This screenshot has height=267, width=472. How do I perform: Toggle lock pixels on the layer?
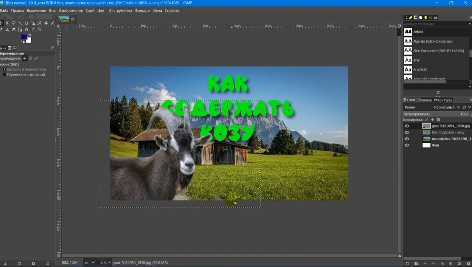tap(426, 120)
